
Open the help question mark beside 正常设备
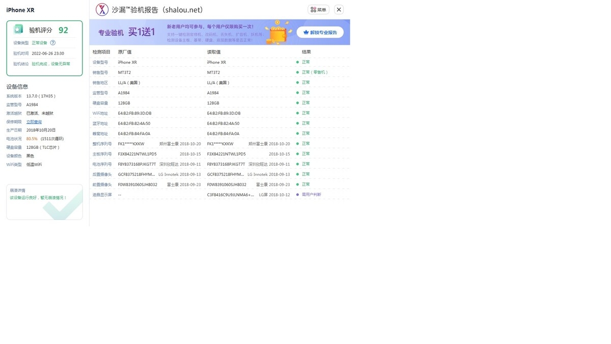52,43
